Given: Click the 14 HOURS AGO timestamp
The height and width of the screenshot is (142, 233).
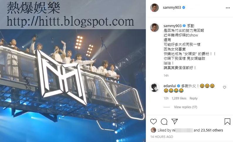Looking at the screenshot, I should [x=162, y=137].
